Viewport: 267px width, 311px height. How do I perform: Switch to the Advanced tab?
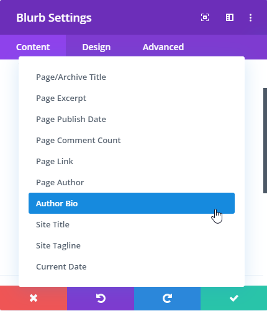(163, 47)
